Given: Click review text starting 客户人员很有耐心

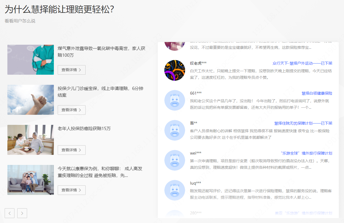Looking at the screenshot, I should (x=260, y=134).
